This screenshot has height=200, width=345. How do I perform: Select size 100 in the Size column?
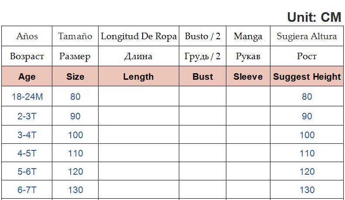coord(75,135)
